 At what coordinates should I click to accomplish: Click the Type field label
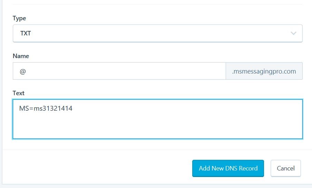[19, 18]
